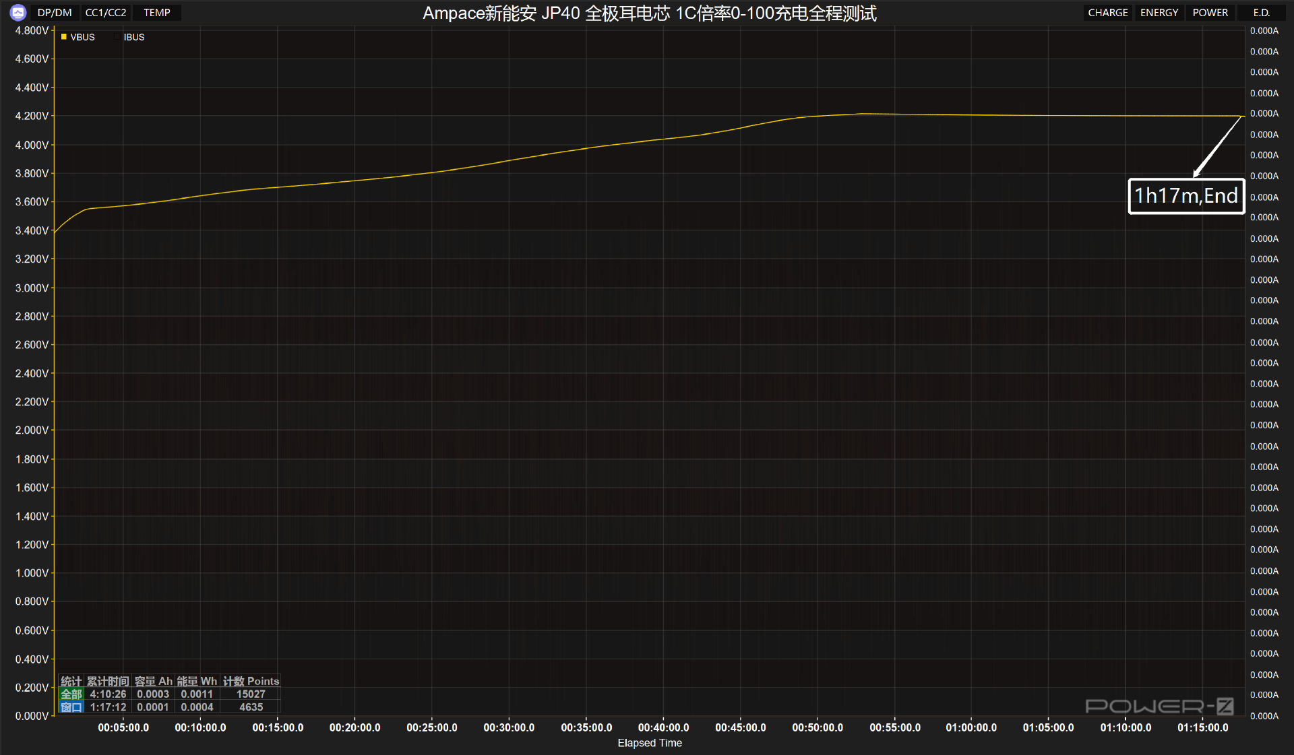Image resolution: width=1294 pixels, height=755 pixels.
Task: Click the 统计 table header cell
Action: [x=71, y=681]
